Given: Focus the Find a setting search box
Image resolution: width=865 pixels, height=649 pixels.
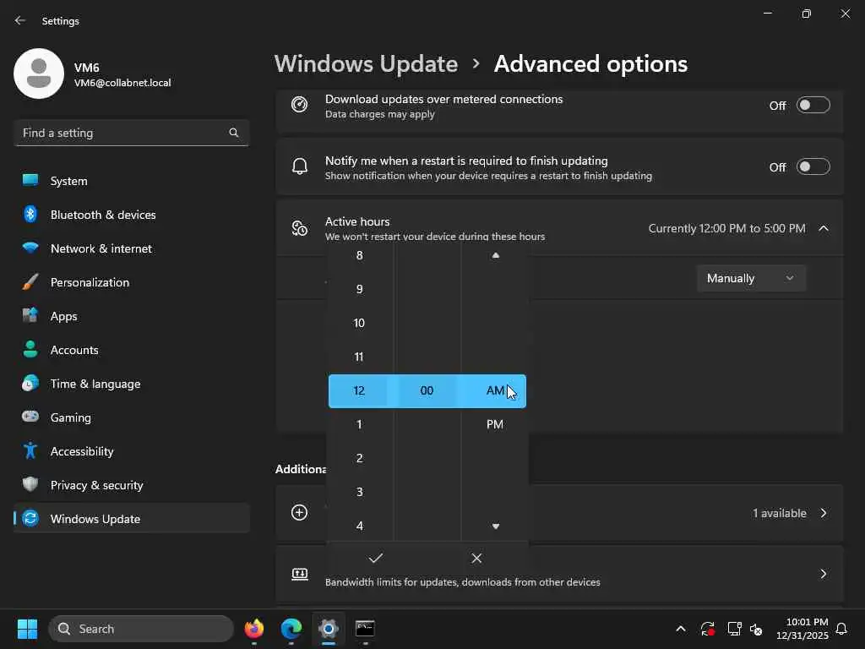Looking at the screenshot, I should pos(131,133).
